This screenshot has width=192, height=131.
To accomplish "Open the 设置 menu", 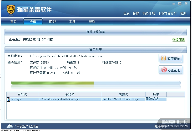I will pos(136,14).
